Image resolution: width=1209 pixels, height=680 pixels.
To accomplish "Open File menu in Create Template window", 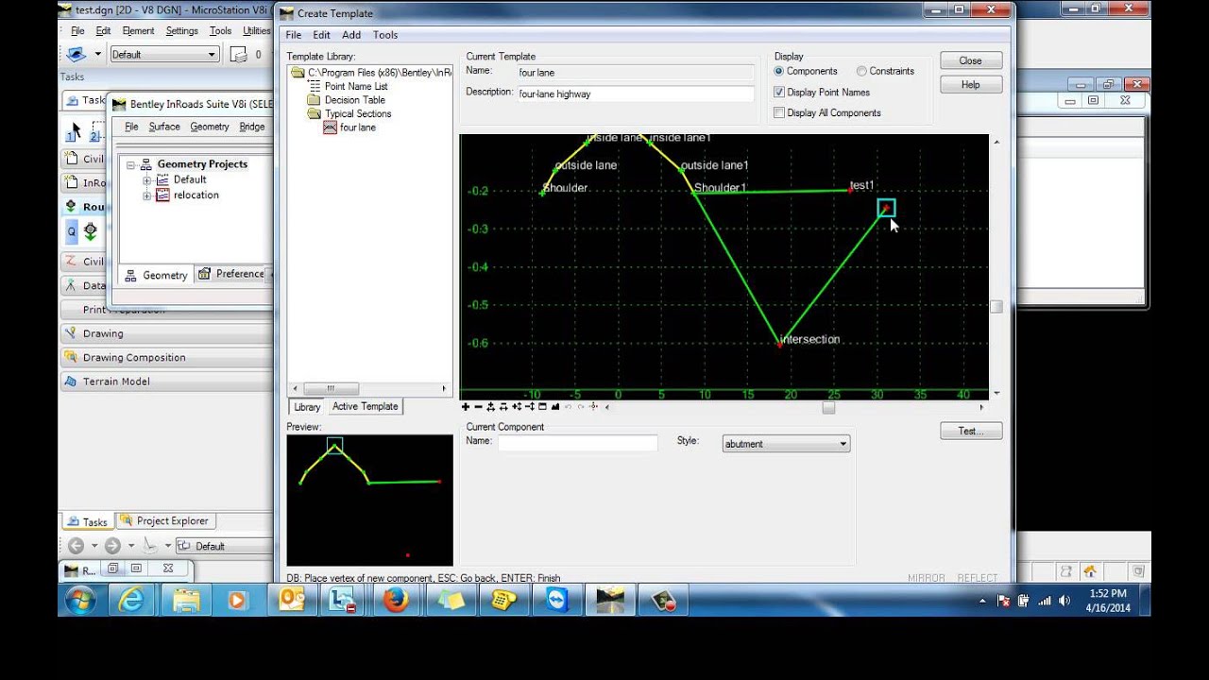I will click(294, 35).
